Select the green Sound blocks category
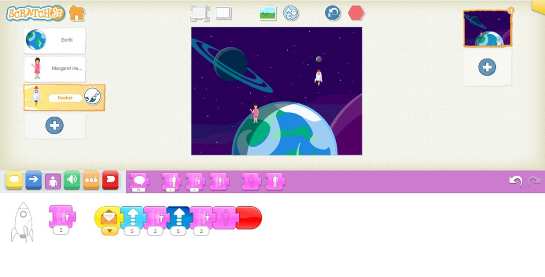545x277 pixels. [72, 180]
